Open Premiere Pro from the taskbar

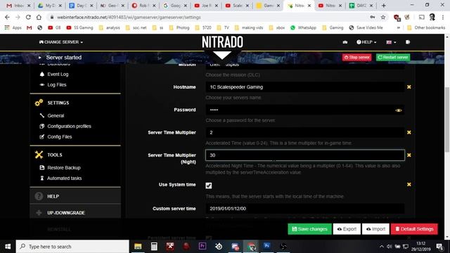pyautogui.click(x=202, y=247)
